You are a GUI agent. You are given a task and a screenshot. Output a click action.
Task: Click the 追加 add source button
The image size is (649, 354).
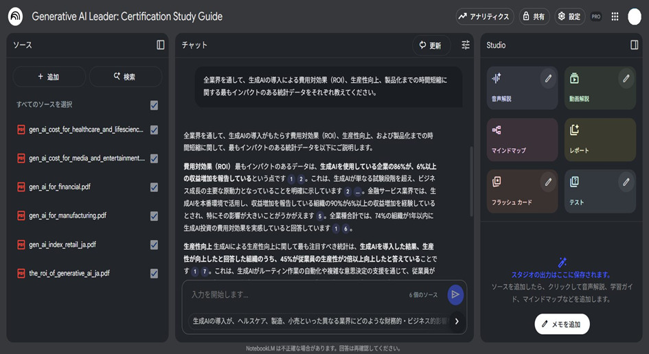49,77
